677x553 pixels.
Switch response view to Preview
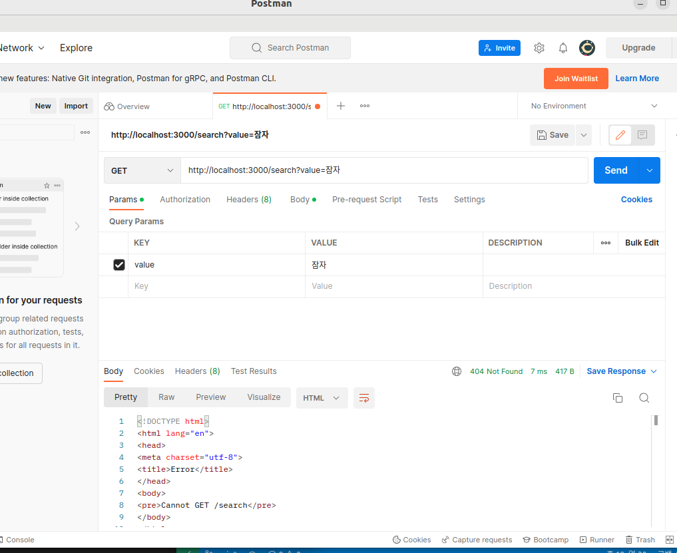211,397
